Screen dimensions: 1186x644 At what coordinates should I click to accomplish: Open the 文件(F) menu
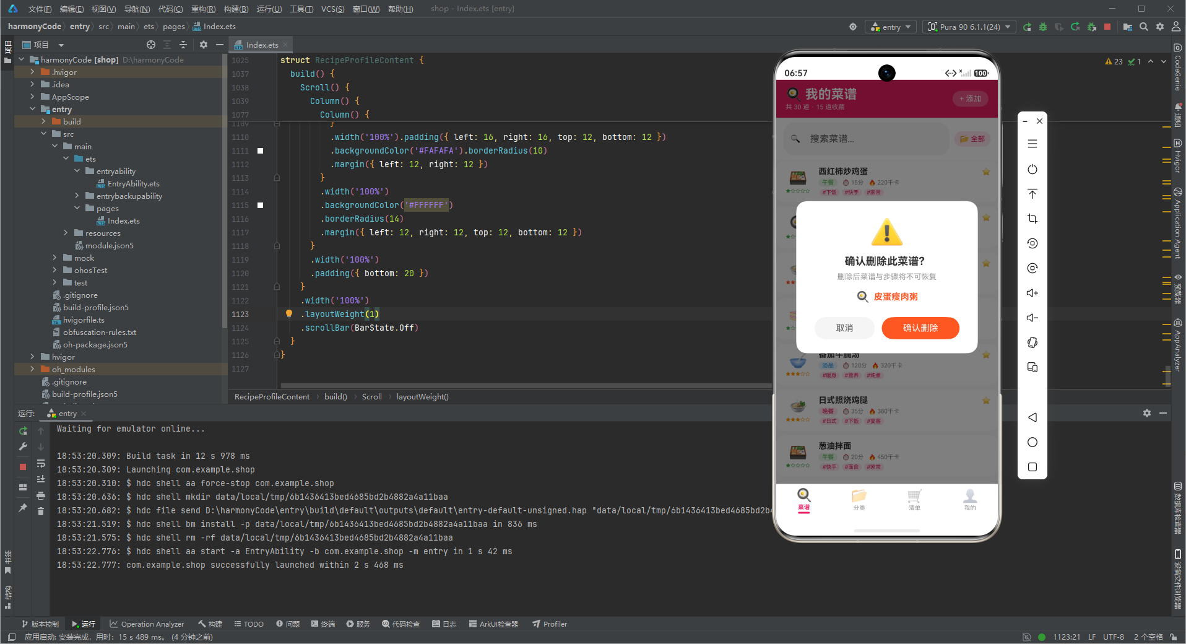click(x=40, y=9)
